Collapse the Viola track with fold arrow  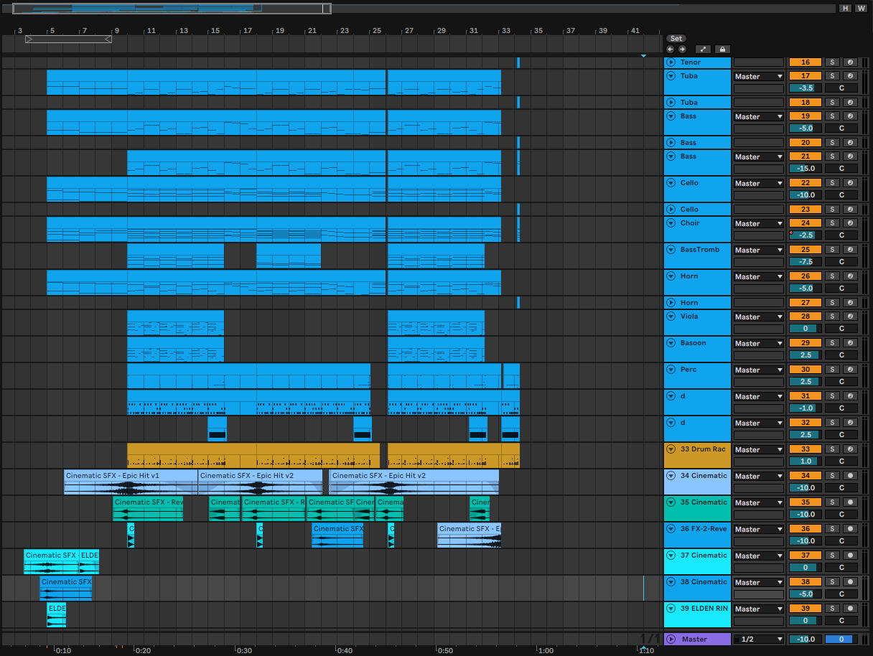point(671,317)
